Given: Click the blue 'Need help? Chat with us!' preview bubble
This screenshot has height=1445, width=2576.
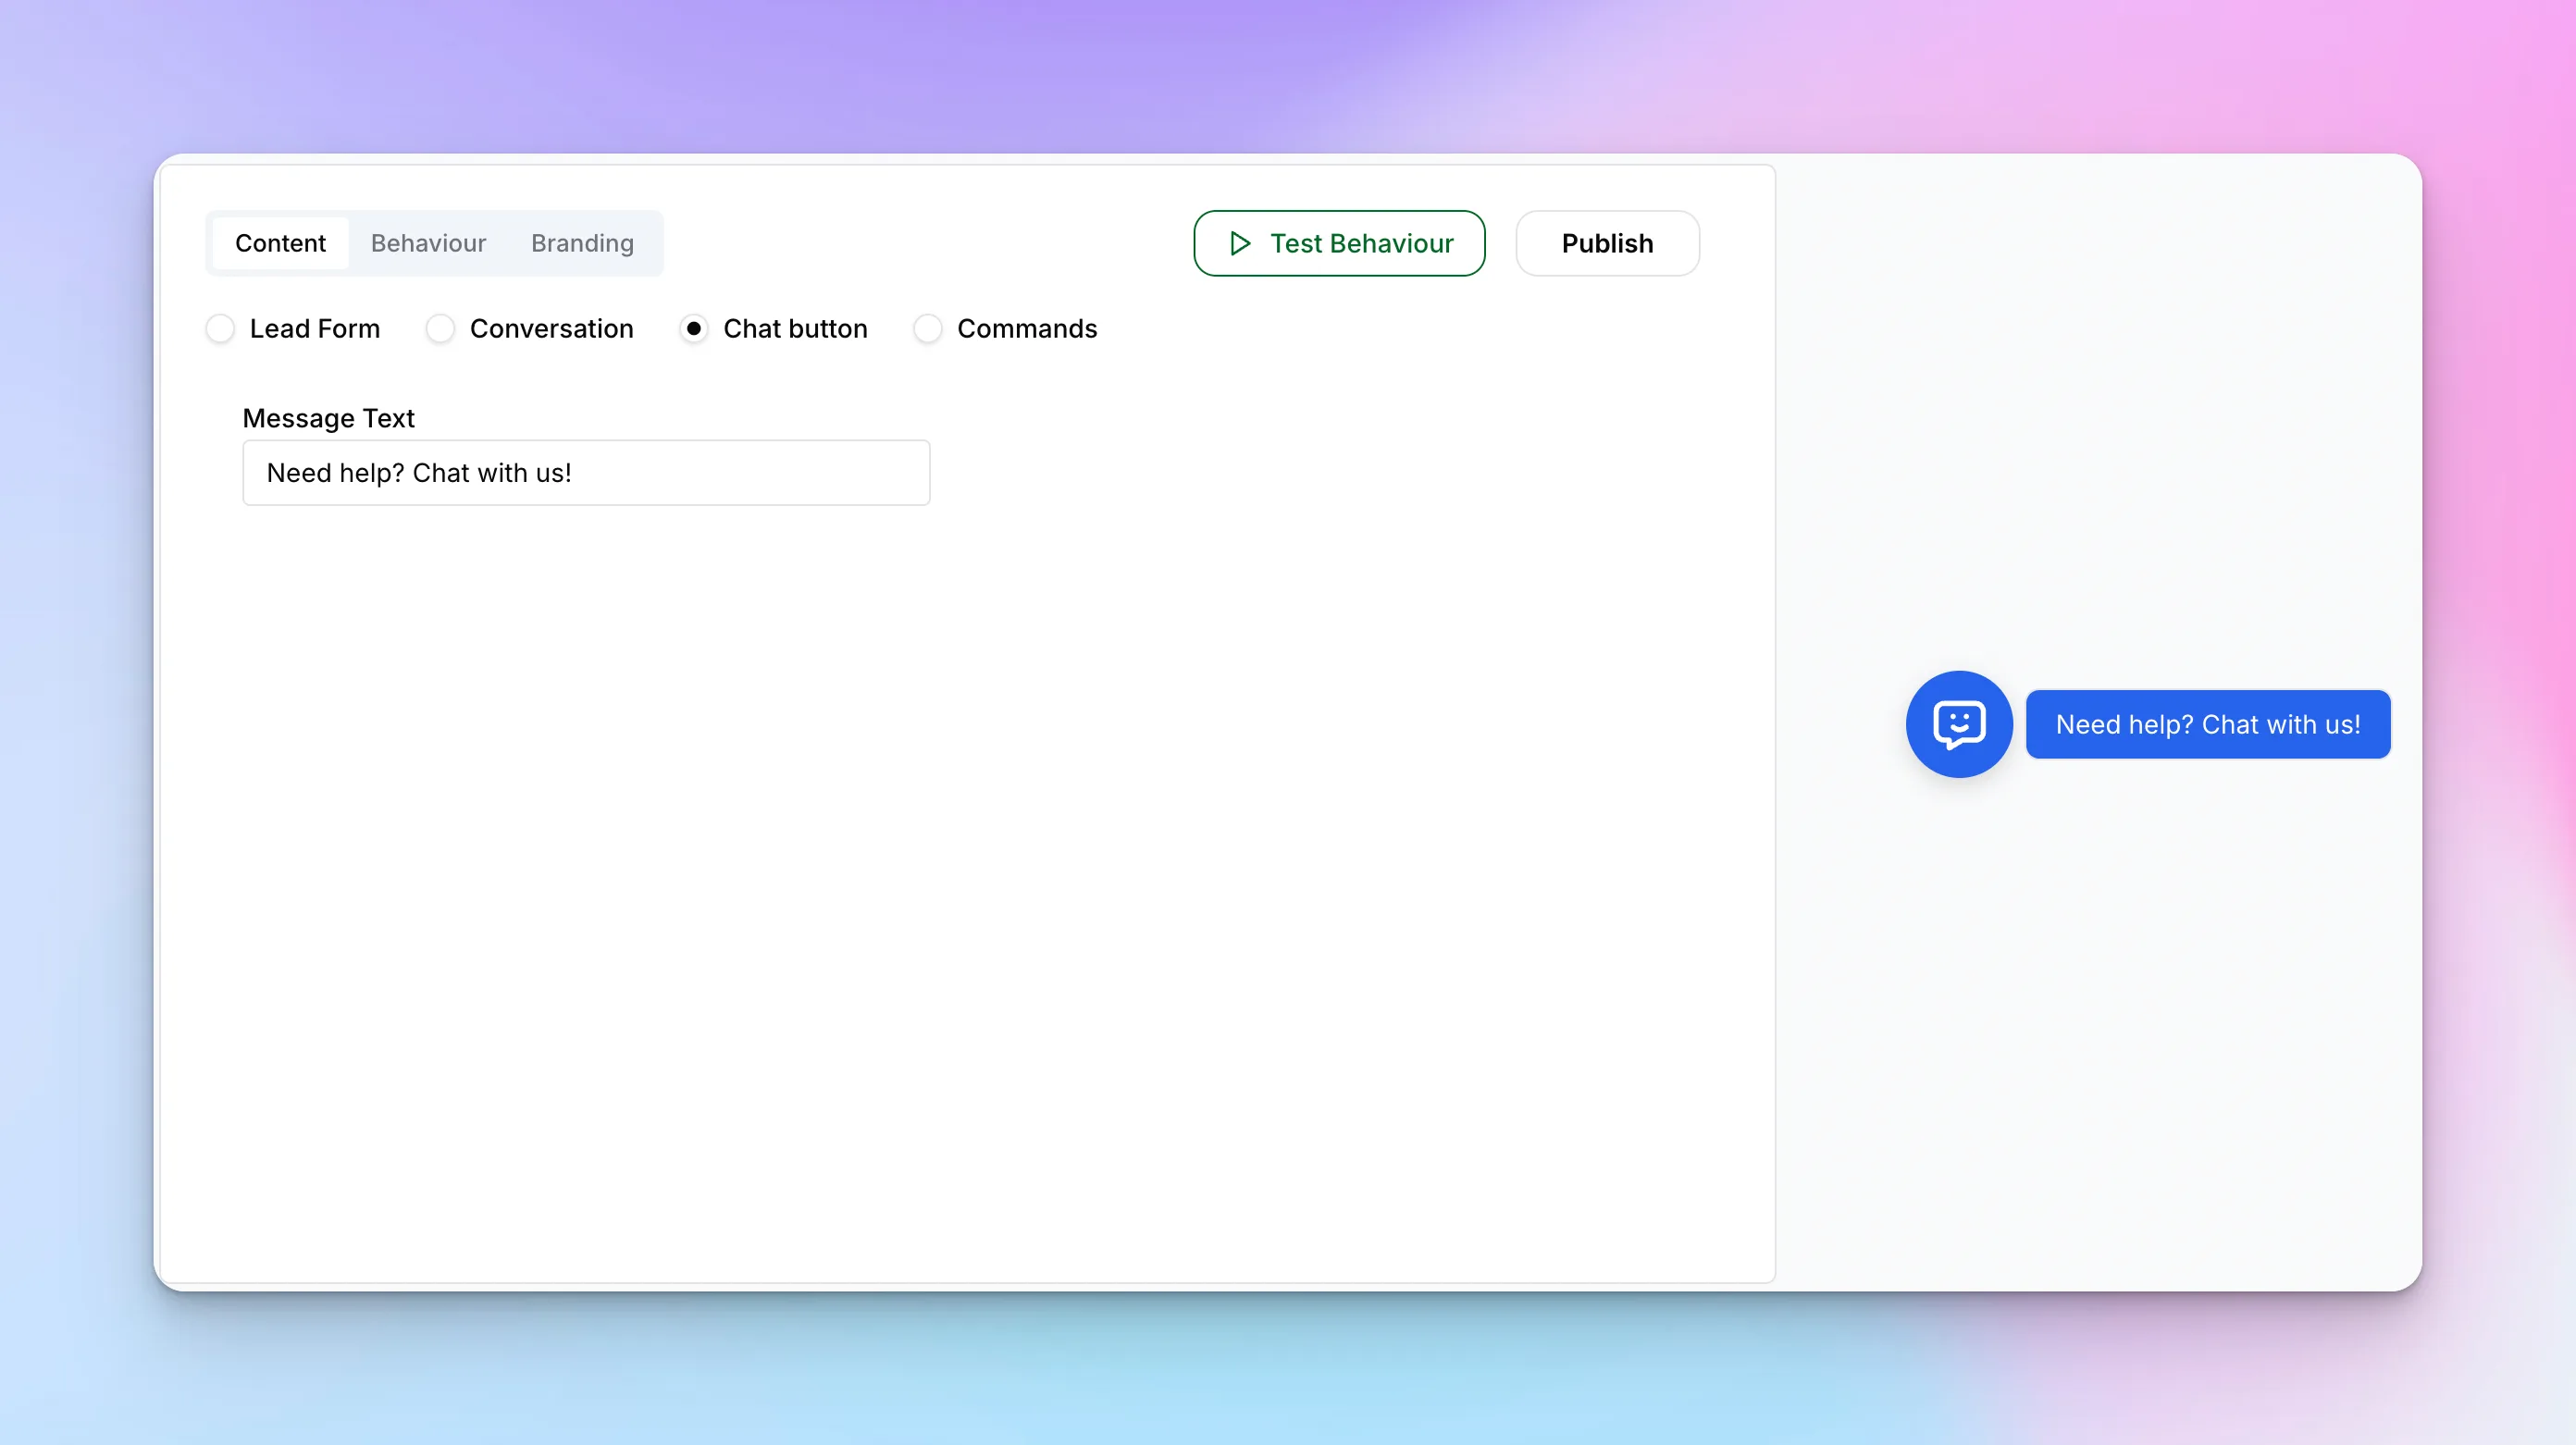Looking at the screenshot, I should point(2207,724).
